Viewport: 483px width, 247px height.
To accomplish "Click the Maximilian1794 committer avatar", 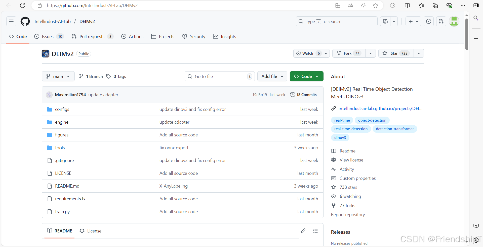I will coord(49,95).
